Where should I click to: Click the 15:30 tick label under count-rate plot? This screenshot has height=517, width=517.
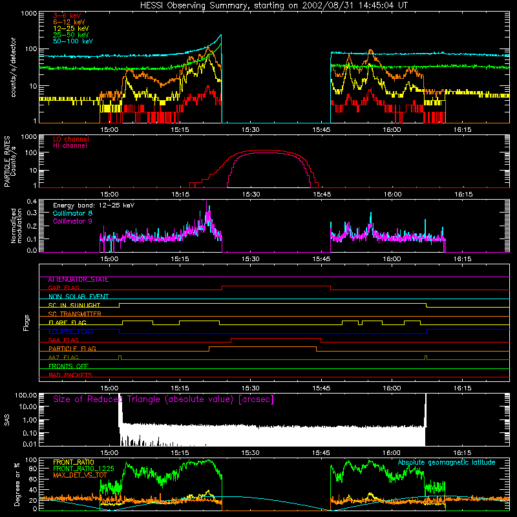click(x=251, y=130)
